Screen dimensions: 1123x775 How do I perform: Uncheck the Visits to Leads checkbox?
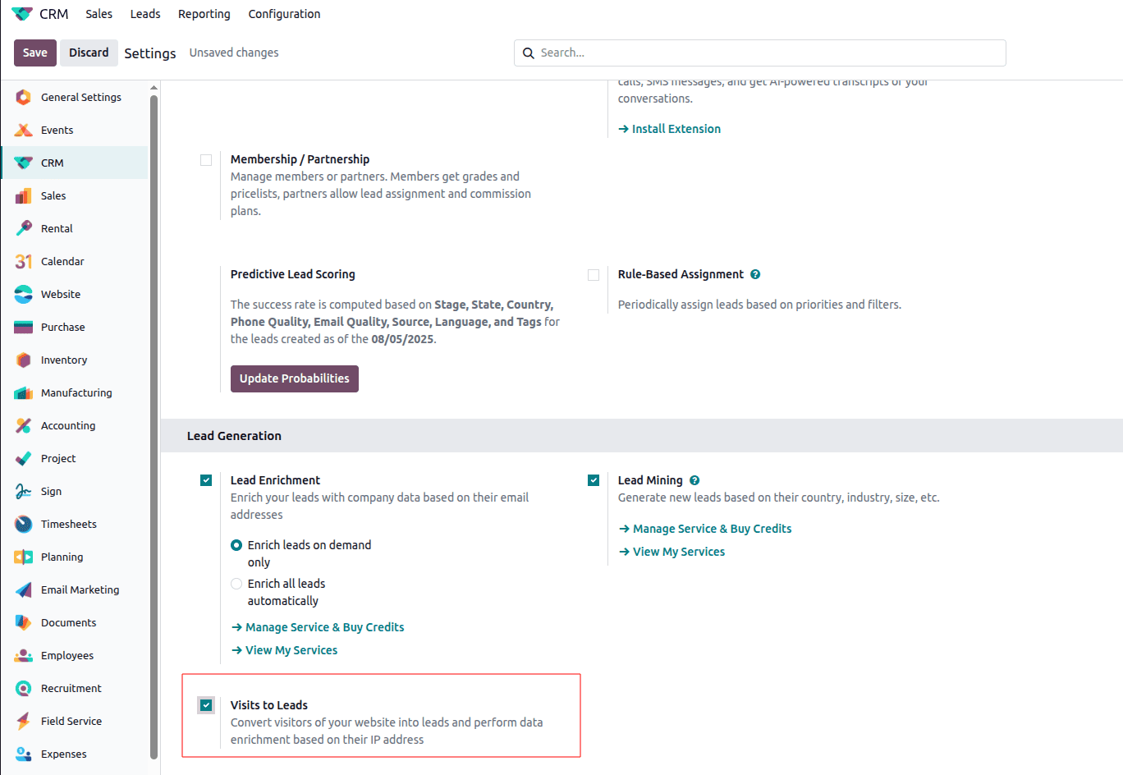206,705
